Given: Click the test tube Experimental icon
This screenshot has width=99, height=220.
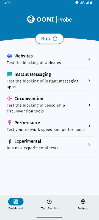Looking at the screenshot, I should (x=10, y=141).
